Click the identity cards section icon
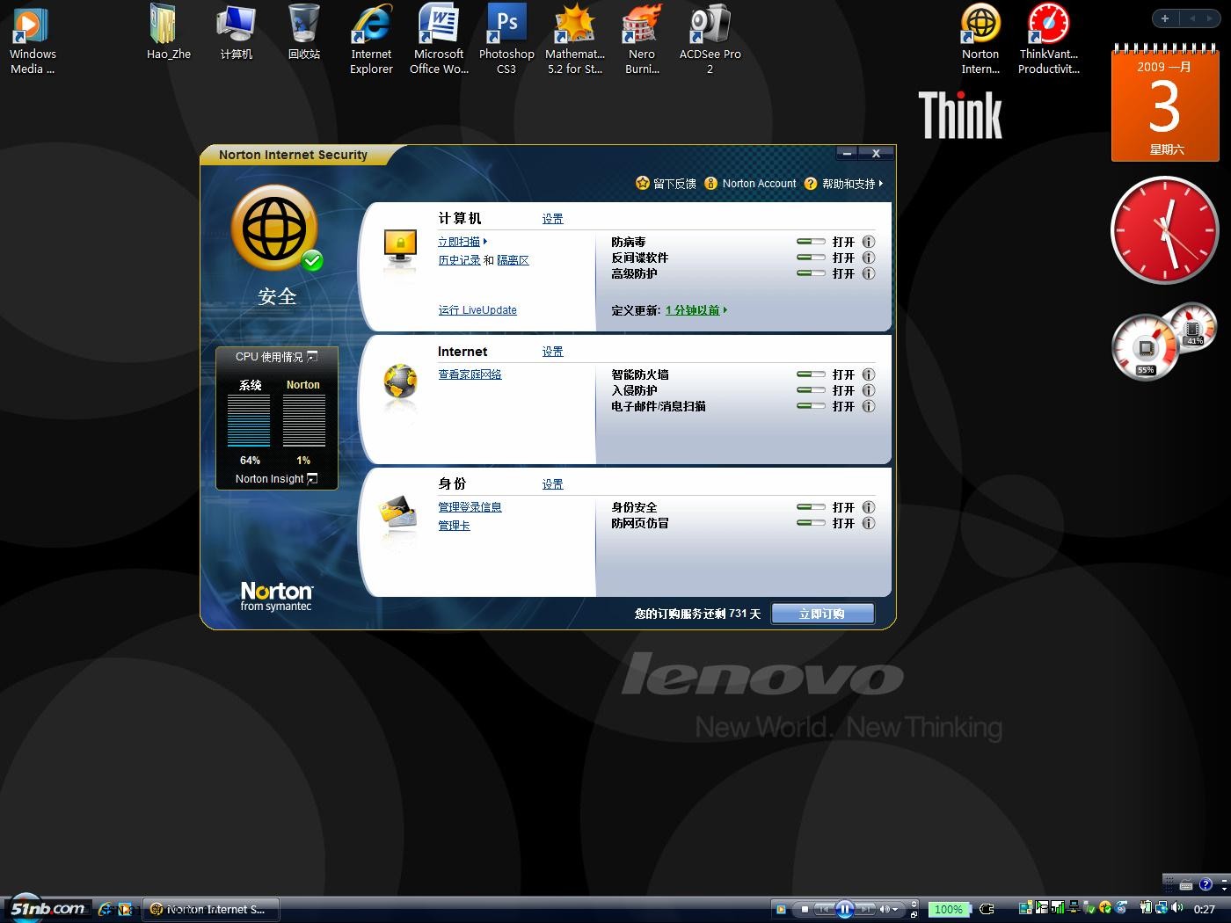Image resolution: width=1231 pixels, height=923 pixels. (x=398, y=512)
